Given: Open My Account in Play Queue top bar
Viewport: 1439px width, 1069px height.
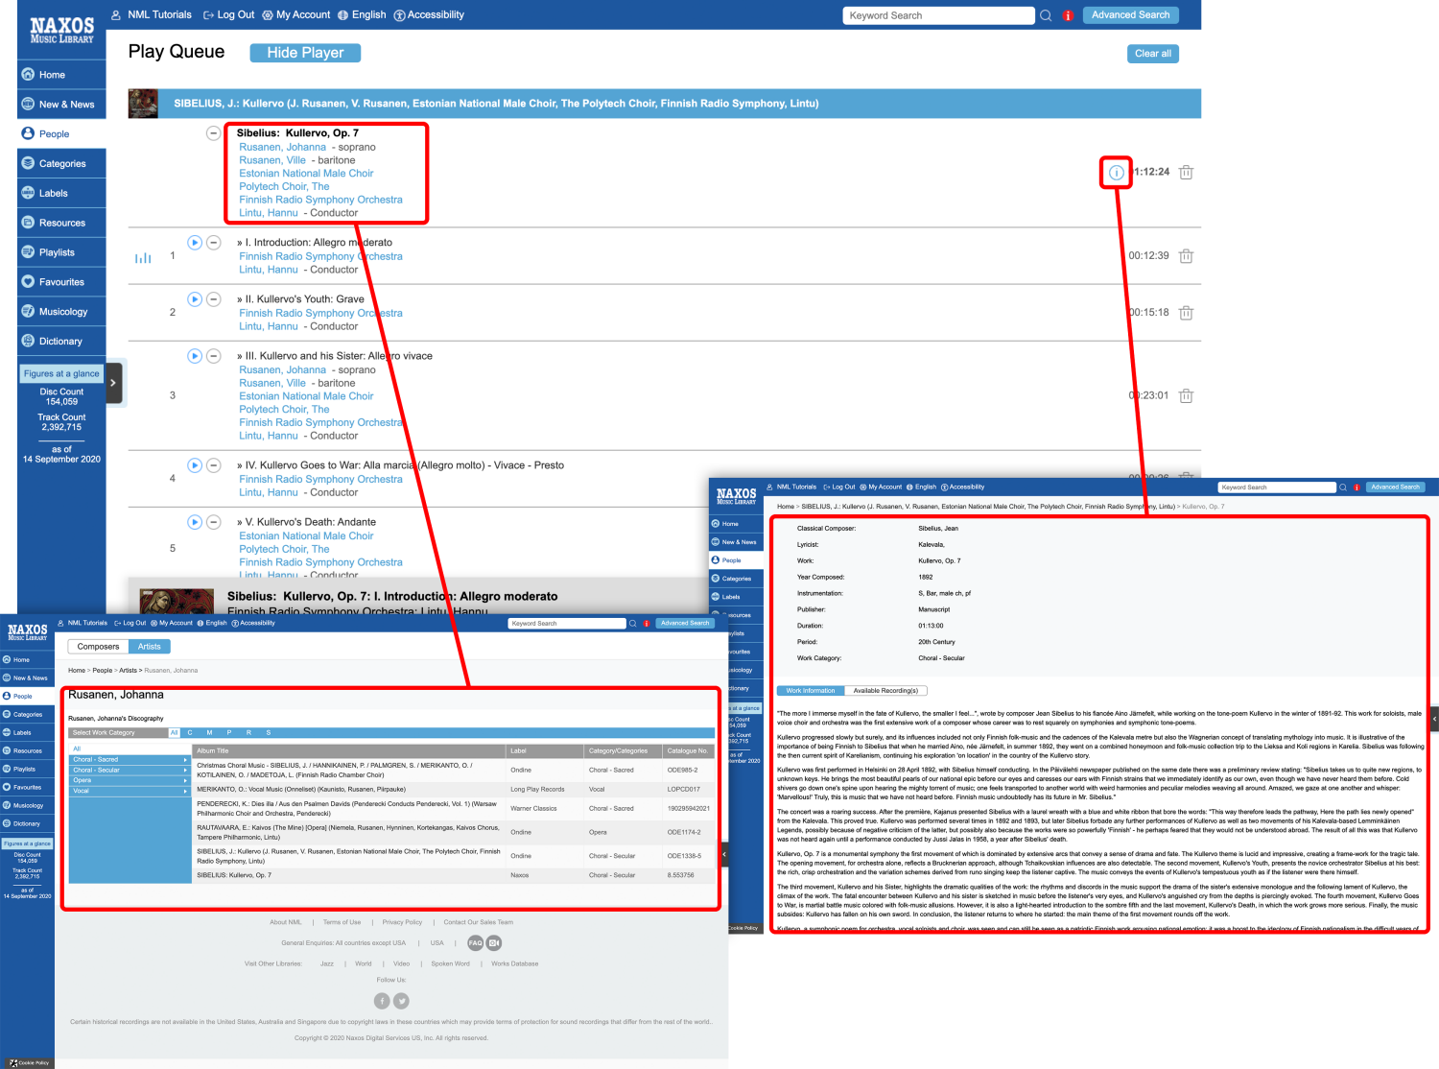Looking at the screenshot, I should [x=296, y=15].
